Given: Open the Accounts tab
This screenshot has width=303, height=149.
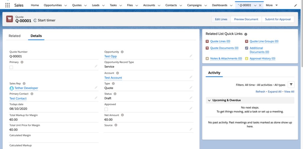Looking at the screenshot, I should coord(149,5).
